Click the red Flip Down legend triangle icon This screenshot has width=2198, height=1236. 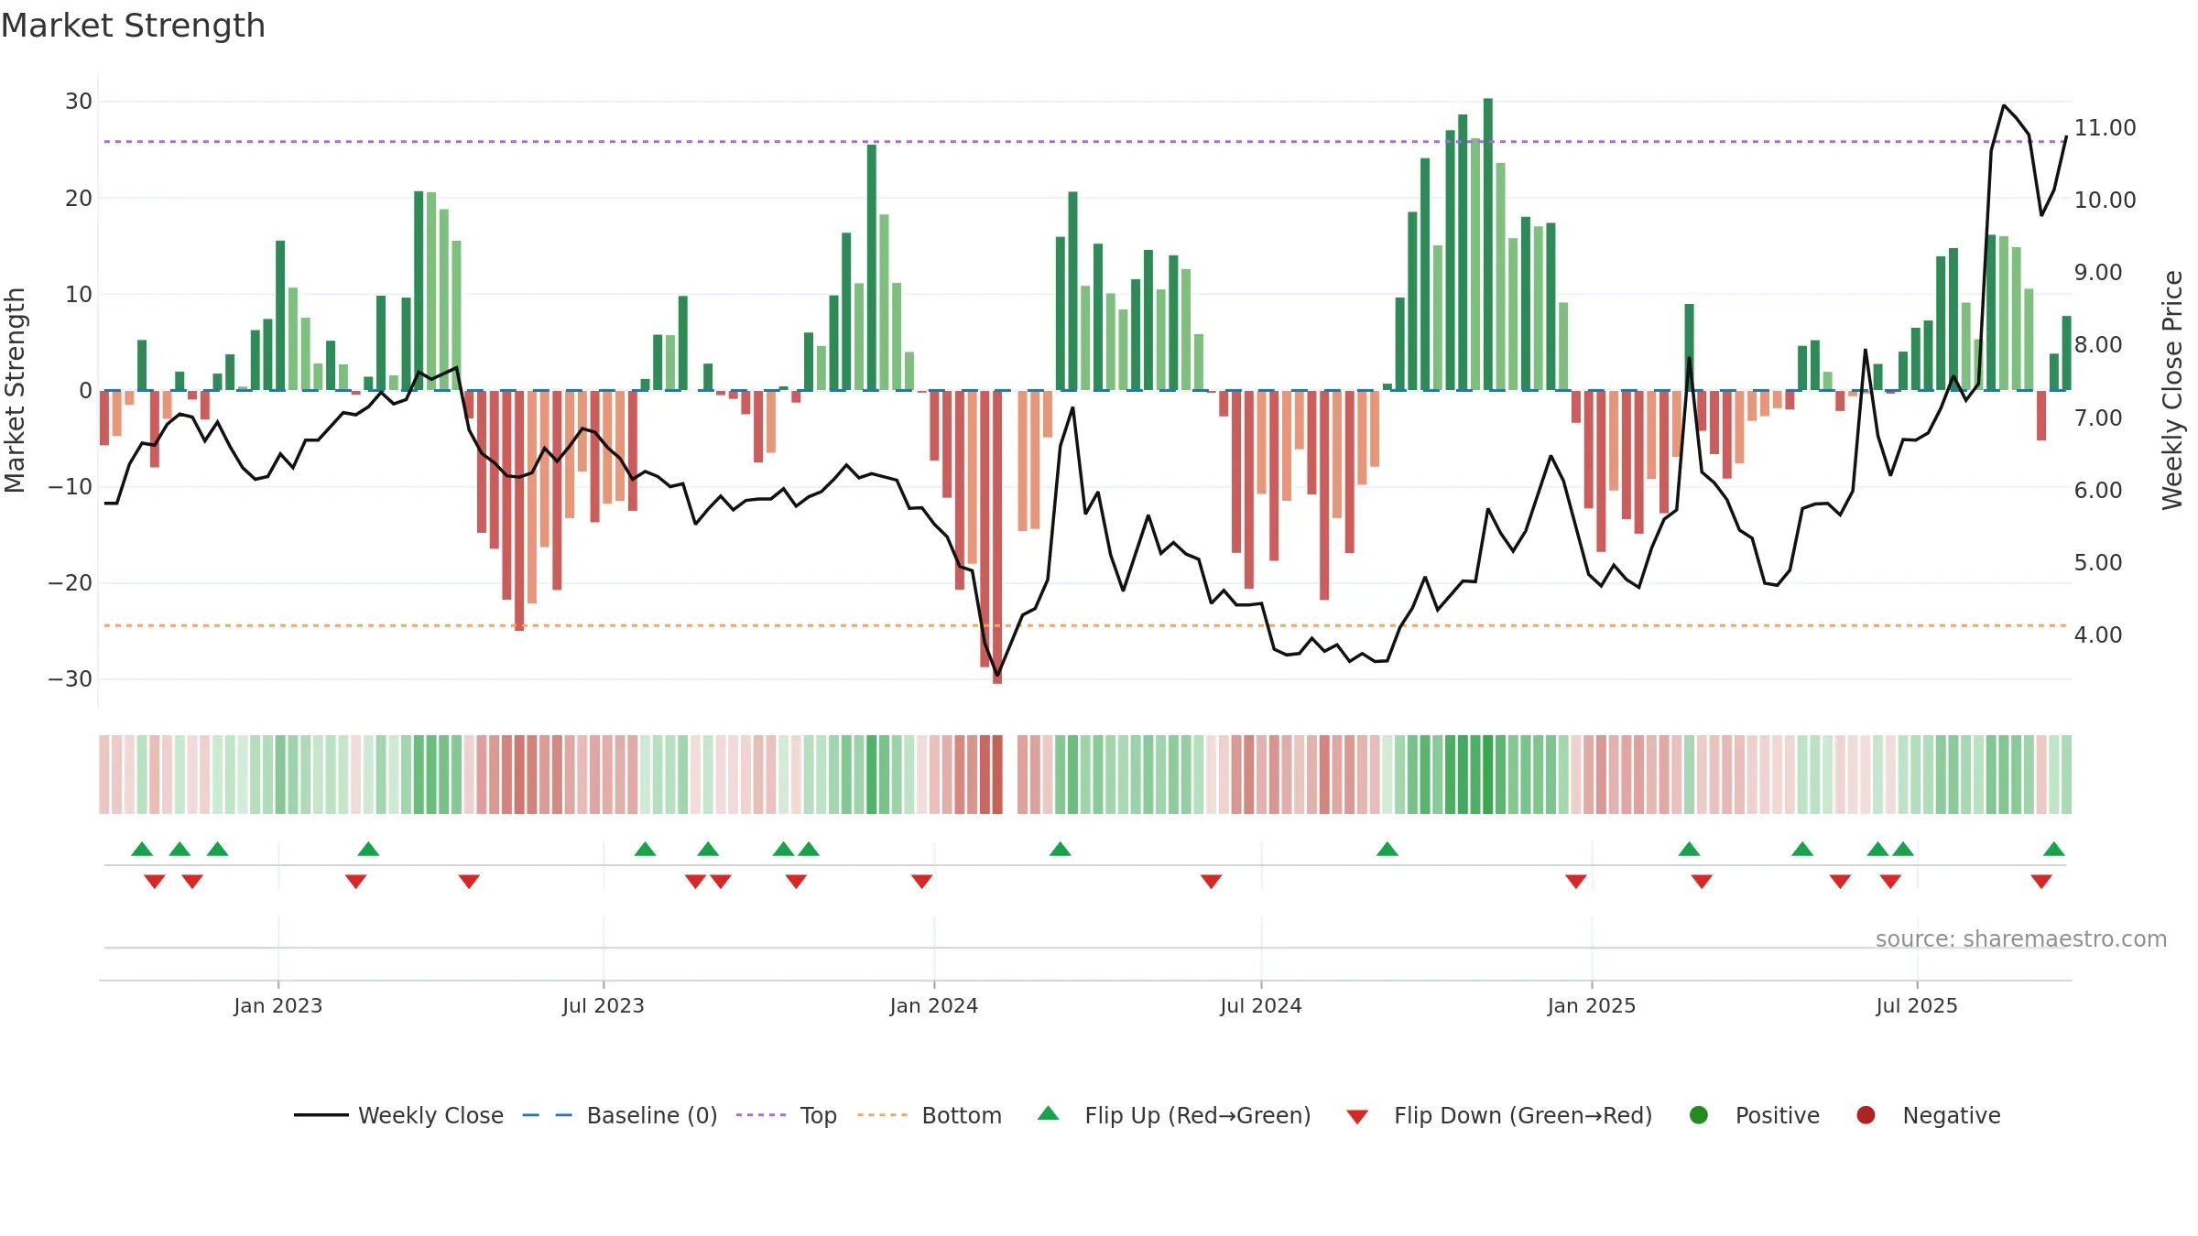tap(1357, 1117)
